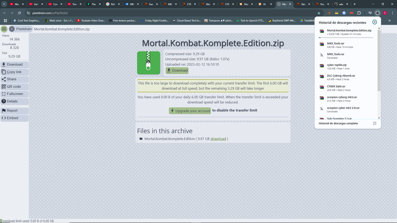This screenshot has width=397, height=223.
Task: Bookmark this page with the star icon
Action: click(319, 13)
